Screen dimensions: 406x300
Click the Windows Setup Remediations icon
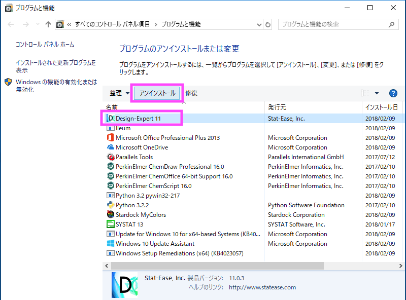[x=111, y=253]
